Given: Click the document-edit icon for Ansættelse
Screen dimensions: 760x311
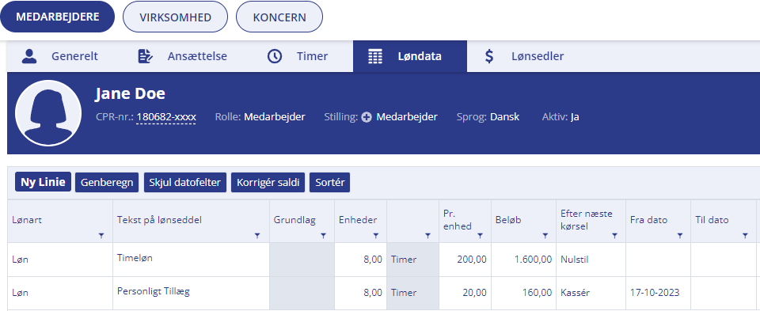Looking at the screenshot, I should click(145, 56).
